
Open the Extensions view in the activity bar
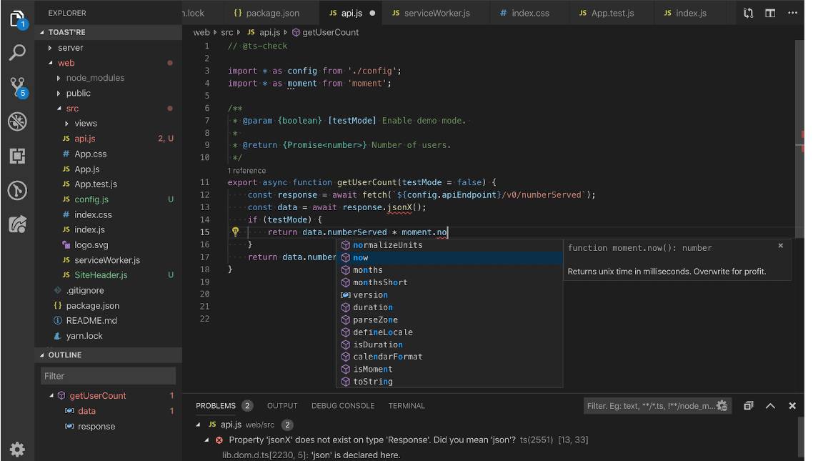tap(17, 156)
